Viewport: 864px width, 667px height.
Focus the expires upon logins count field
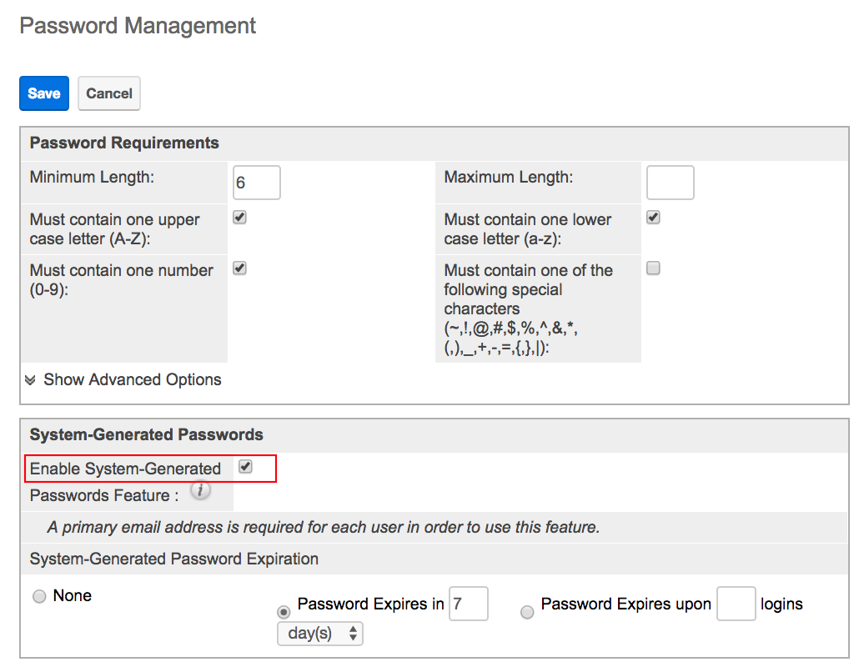736,604
